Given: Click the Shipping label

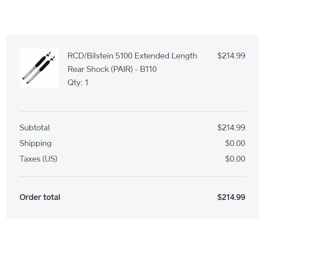Looking at the screenshot, I should [x=35, y=143].
